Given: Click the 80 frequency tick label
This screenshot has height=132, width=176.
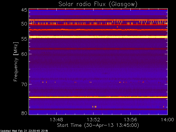Looking at the screenshot, I should coord(24,113).
